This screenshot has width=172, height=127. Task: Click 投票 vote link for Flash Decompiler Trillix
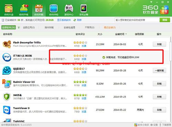click(84, 46)
